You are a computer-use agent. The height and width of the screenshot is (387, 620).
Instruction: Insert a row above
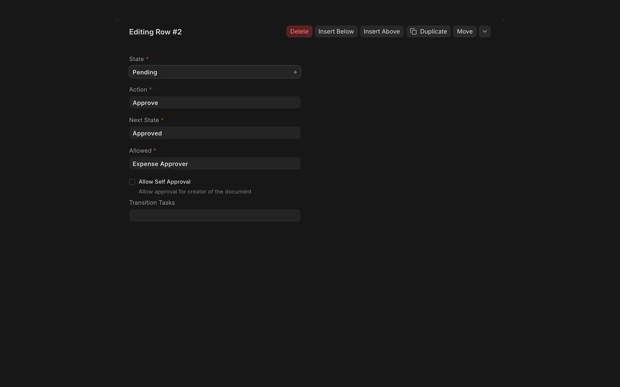click(382, 31)
